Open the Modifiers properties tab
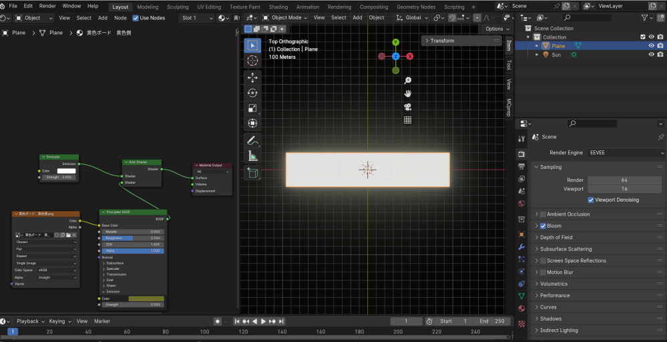667x342 pixels. [x=521, y=246]
